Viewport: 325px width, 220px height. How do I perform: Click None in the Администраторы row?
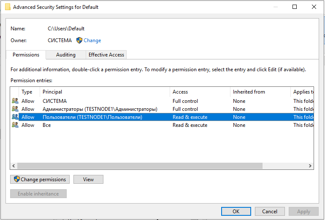[239, 109]
